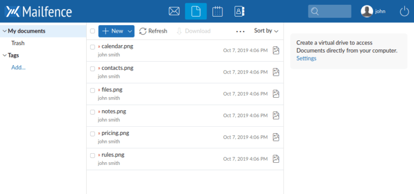
Task: Open the three-dots more actions menu
Action: (x=240, y=31)
